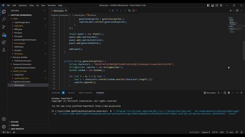Open the Manage gear icon

pos(4,127)
